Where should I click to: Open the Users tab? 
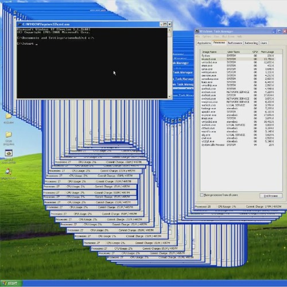(263, 43)
